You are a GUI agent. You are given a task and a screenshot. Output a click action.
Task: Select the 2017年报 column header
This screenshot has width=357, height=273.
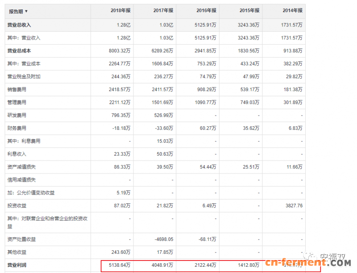(163, 11)
